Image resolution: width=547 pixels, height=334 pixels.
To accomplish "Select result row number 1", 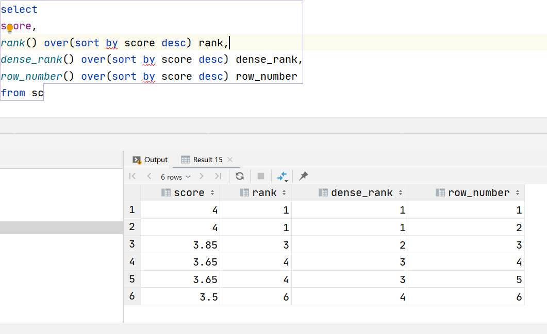I will (x=132, y=209).
